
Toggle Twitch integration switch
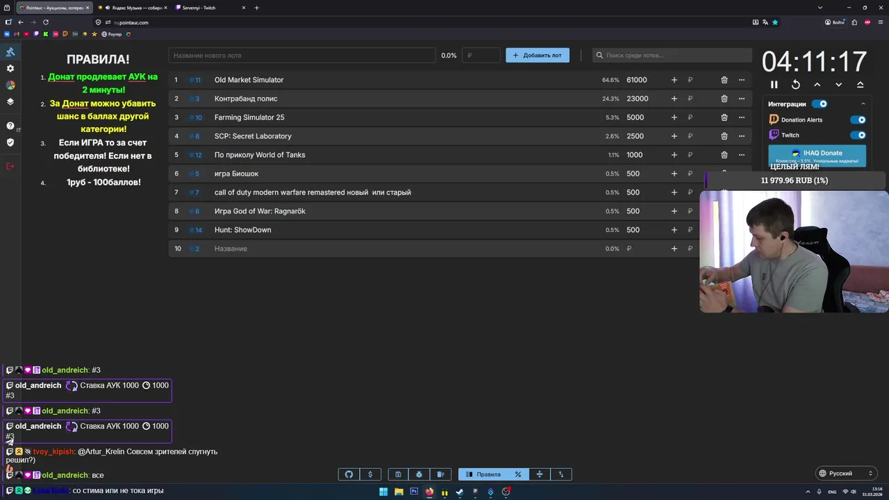(x=858, y=135)
